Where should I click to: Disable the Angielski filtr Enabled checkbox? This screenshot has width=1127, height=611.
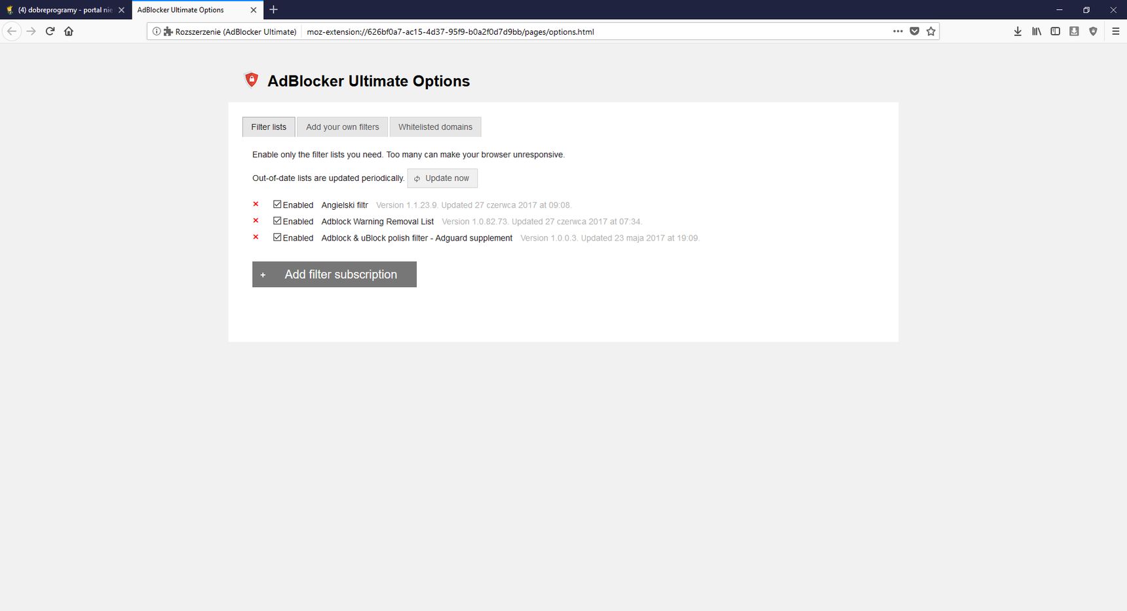pos(277,205)
